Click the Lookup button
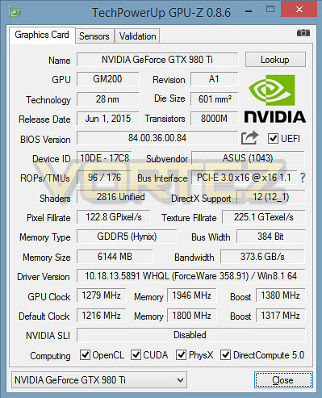 pos(275,60)
